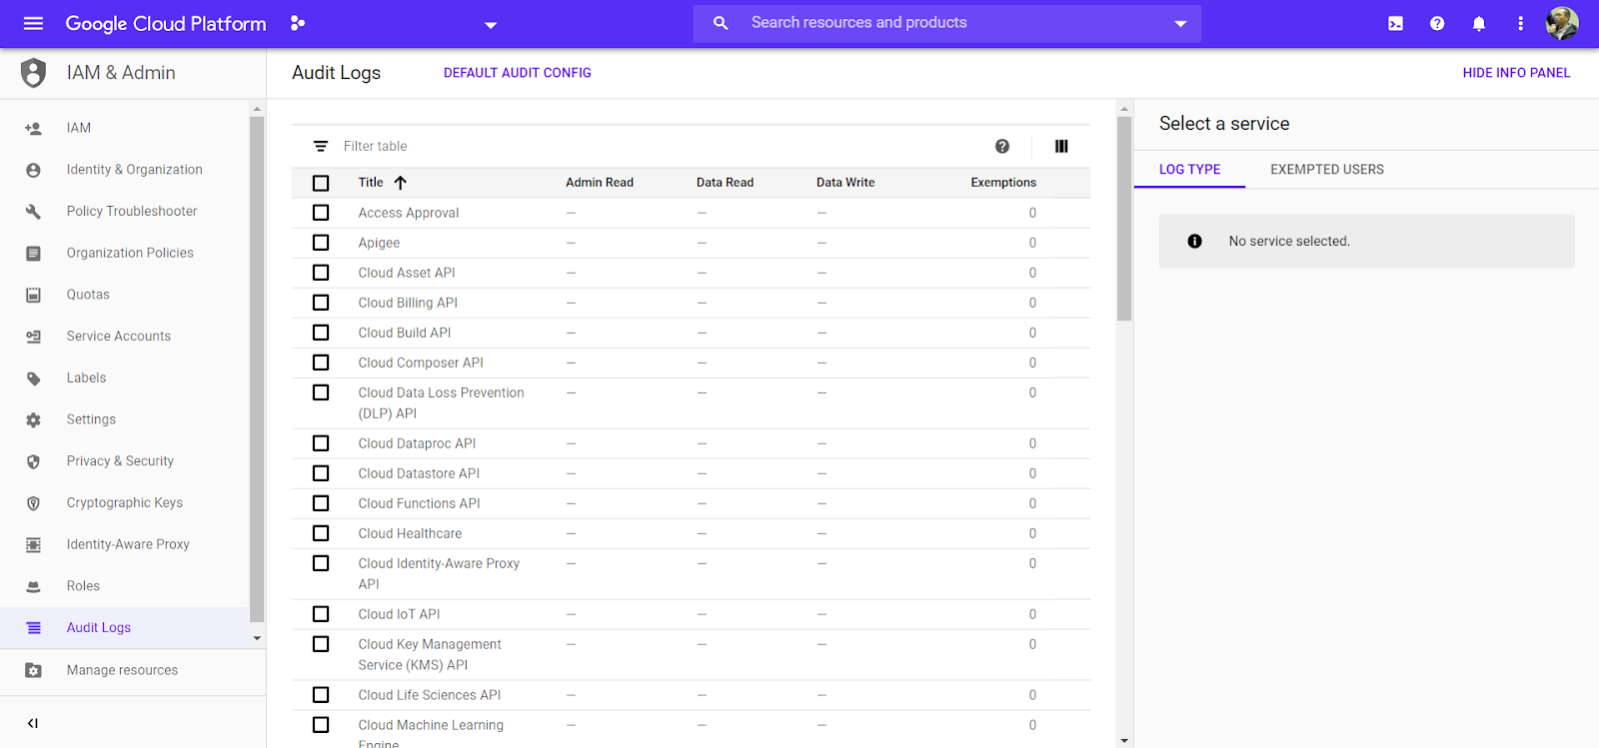Select the Cloud Life Sciences API row title

click(430, 695)
